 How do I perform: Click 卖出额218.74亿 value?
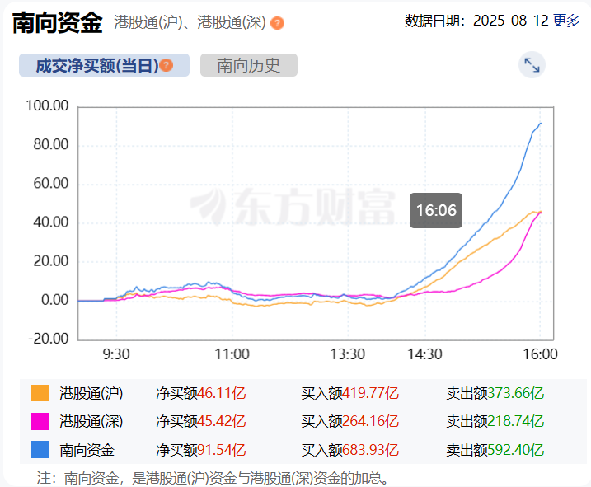[x=495, y=421]
